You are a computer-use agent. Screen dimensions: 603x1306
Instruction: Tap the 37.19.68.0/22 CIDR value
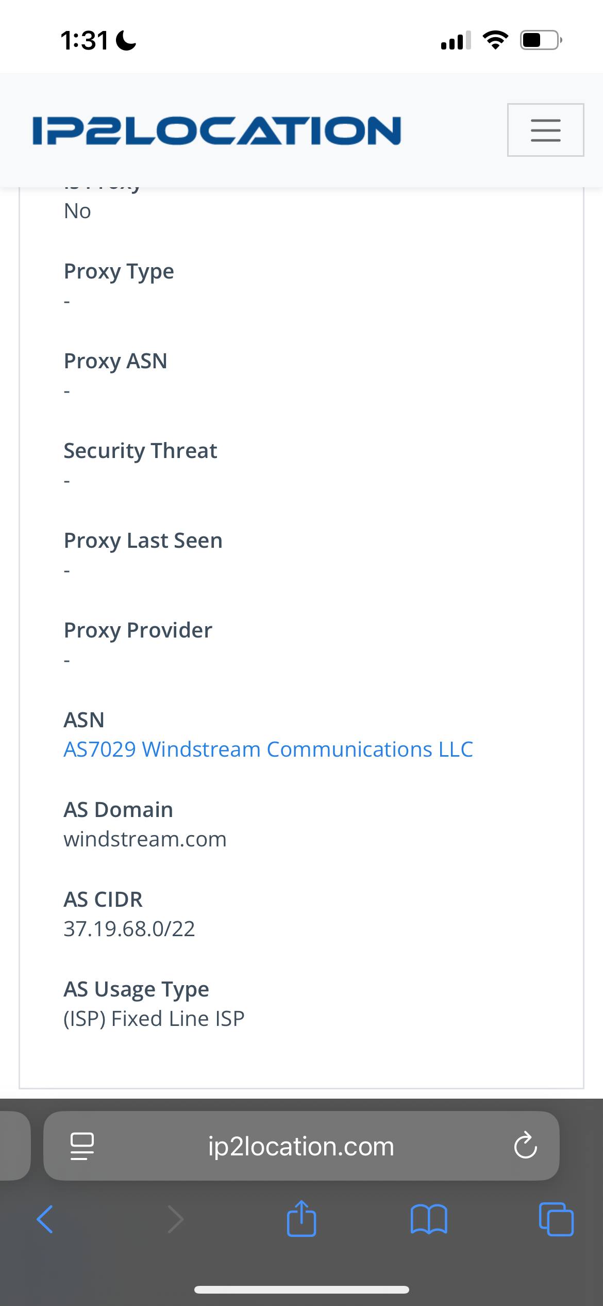(x=129, y=929)
